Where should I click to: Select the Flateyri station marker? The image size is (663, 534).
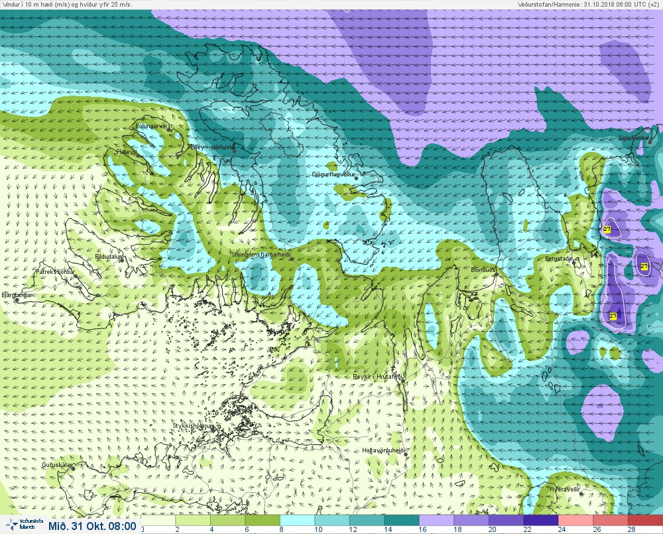click(138, 156)
